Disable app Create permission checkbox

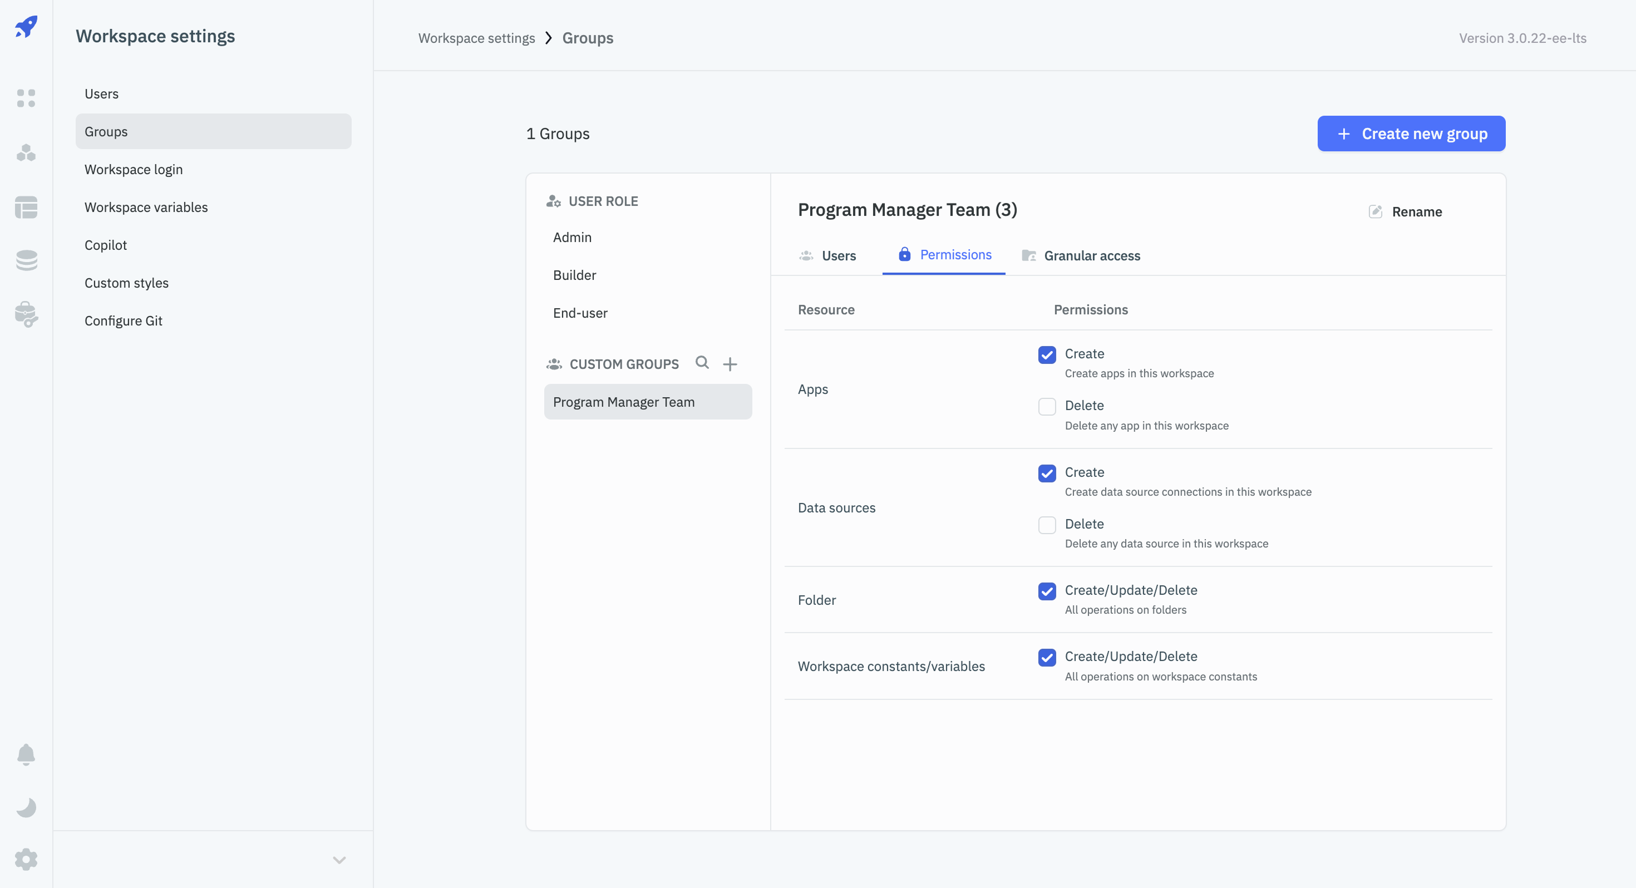click(1047, 354)
